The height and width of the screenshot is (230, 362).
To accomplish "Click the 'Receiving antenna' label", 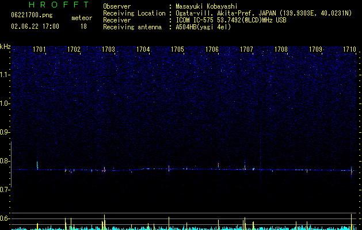I will [x=132, y=27].
